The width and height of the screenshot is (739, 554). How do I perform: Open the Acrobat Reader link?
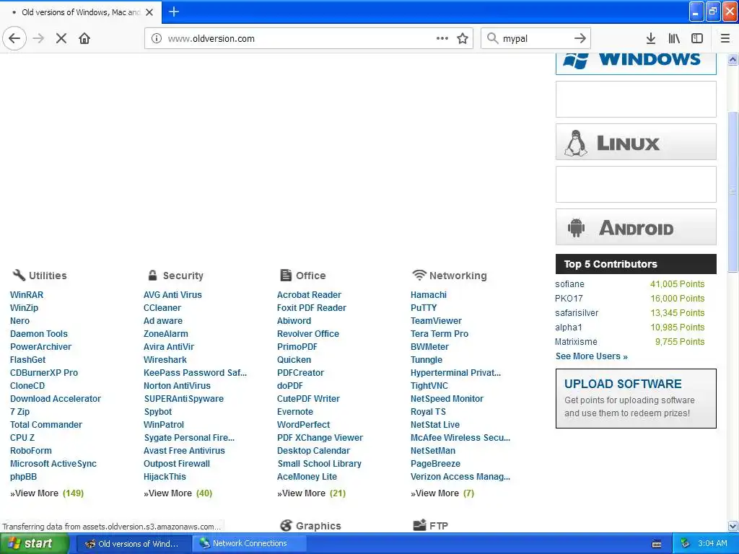pos(309,295)
